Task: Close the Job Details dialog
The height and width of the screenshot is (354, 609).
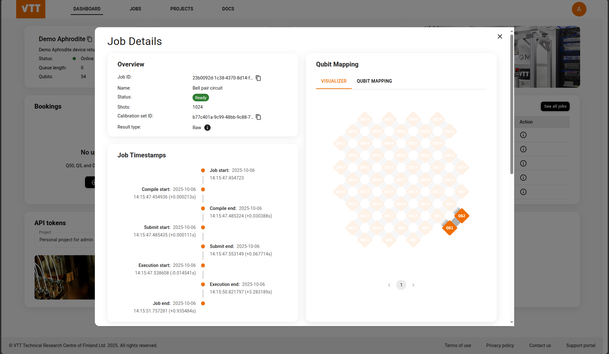Action: tap(500, 36)
